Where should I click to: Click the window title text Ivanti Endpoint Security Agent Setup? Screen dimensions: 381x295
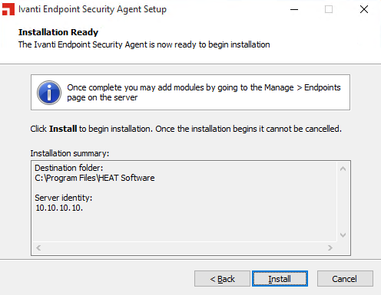click(92, 9)
